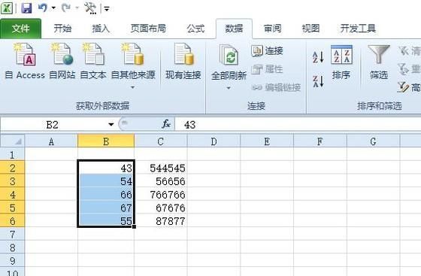This screenshot has width=421, height=276.
Task: Customize the Quick Access Toolbar dropdown
Action: point(107,9)
